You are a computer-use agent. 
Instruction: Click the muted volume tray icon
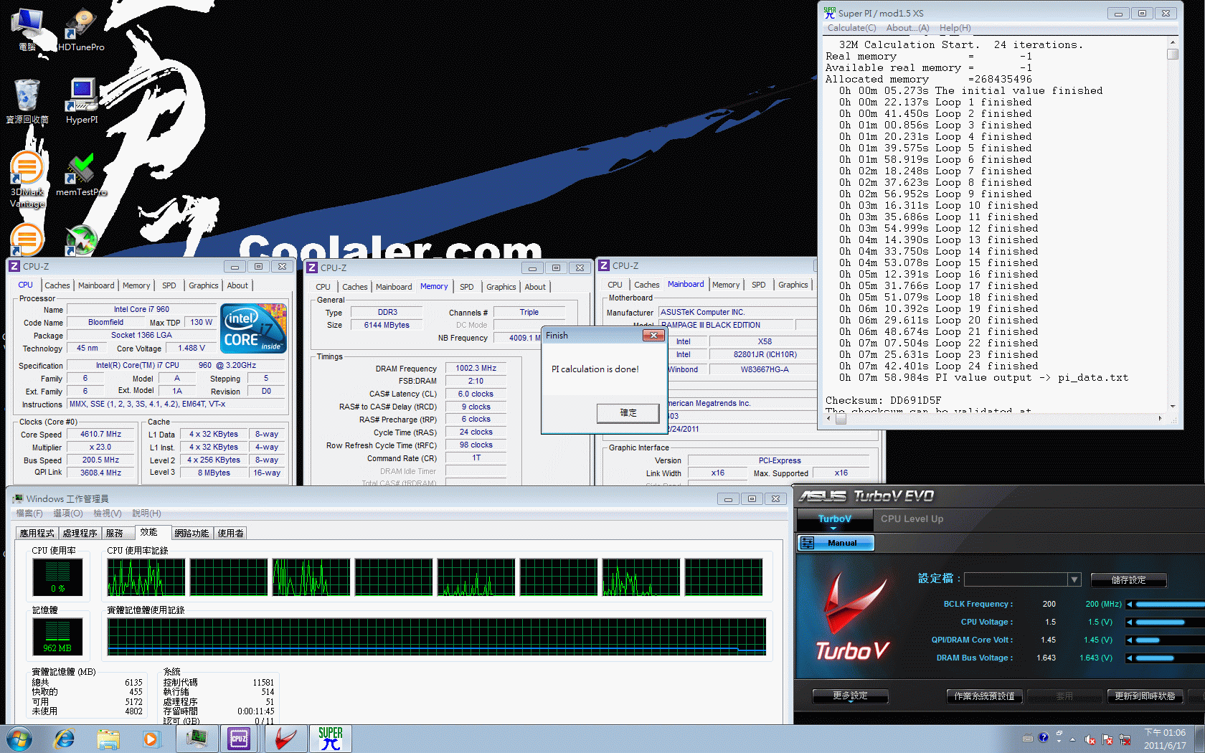pyautogui.click(x=1090, y=739)
